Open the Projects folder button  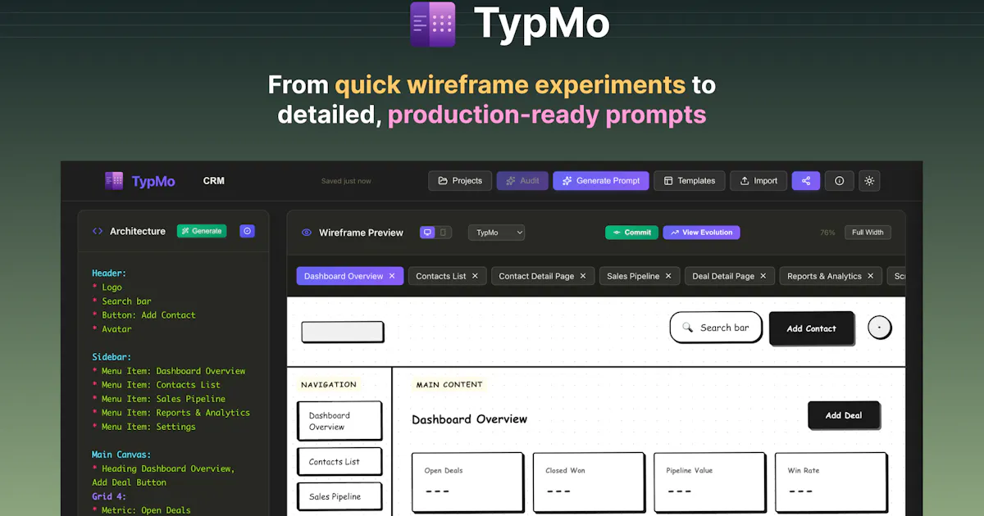tap(460, 181)
